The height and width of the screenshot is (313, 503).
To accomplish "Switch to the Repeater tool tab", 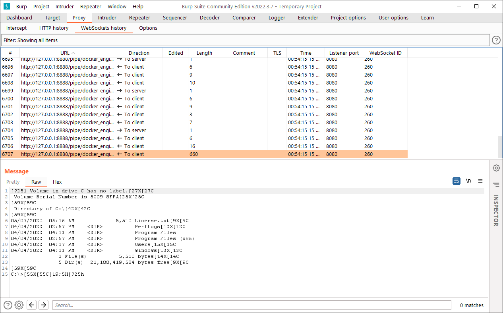I will pos(139,17).
